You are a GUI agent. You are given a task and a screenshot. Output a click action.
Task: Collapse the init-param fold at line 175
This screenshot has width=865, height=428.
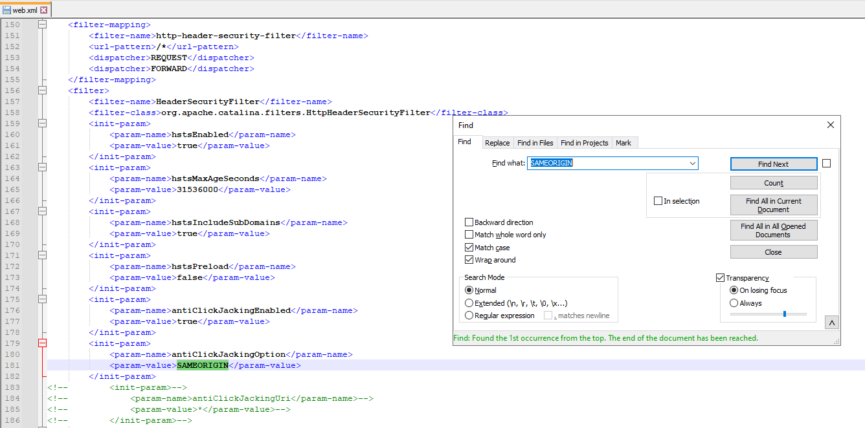coord(41,299)
